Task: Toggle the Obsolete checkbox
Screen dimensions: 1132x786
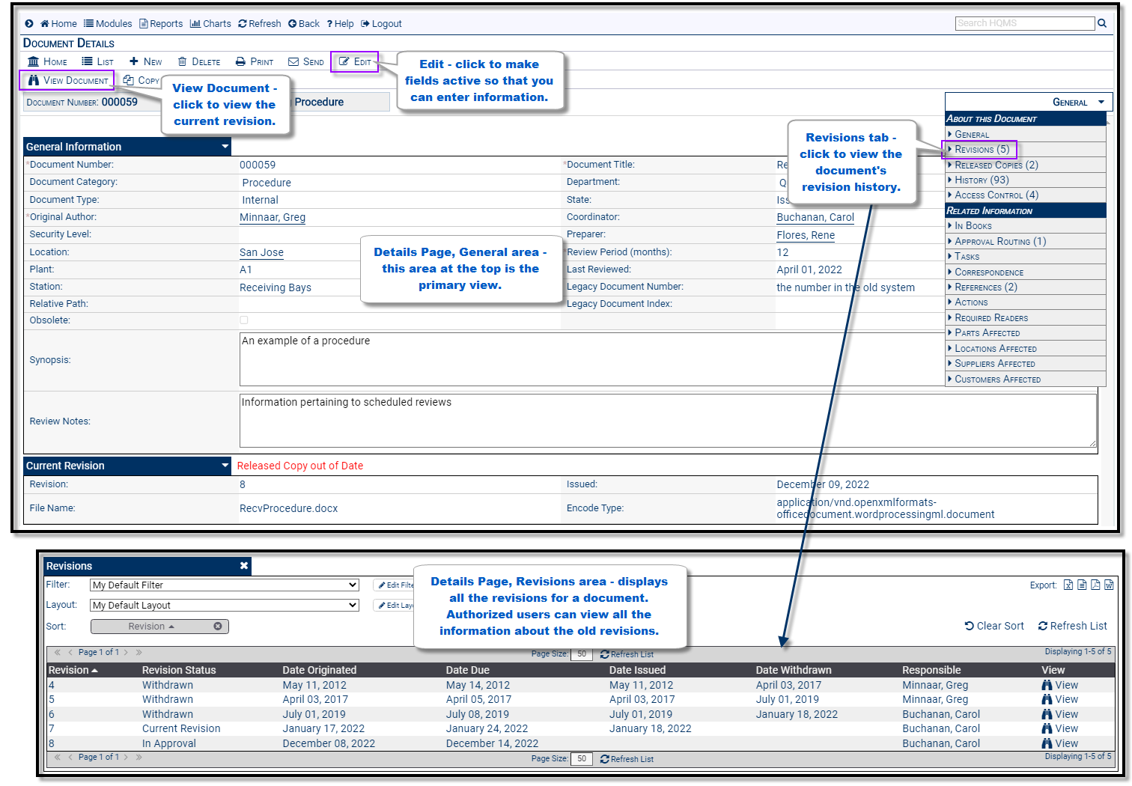Action: (x=243, y=320)
